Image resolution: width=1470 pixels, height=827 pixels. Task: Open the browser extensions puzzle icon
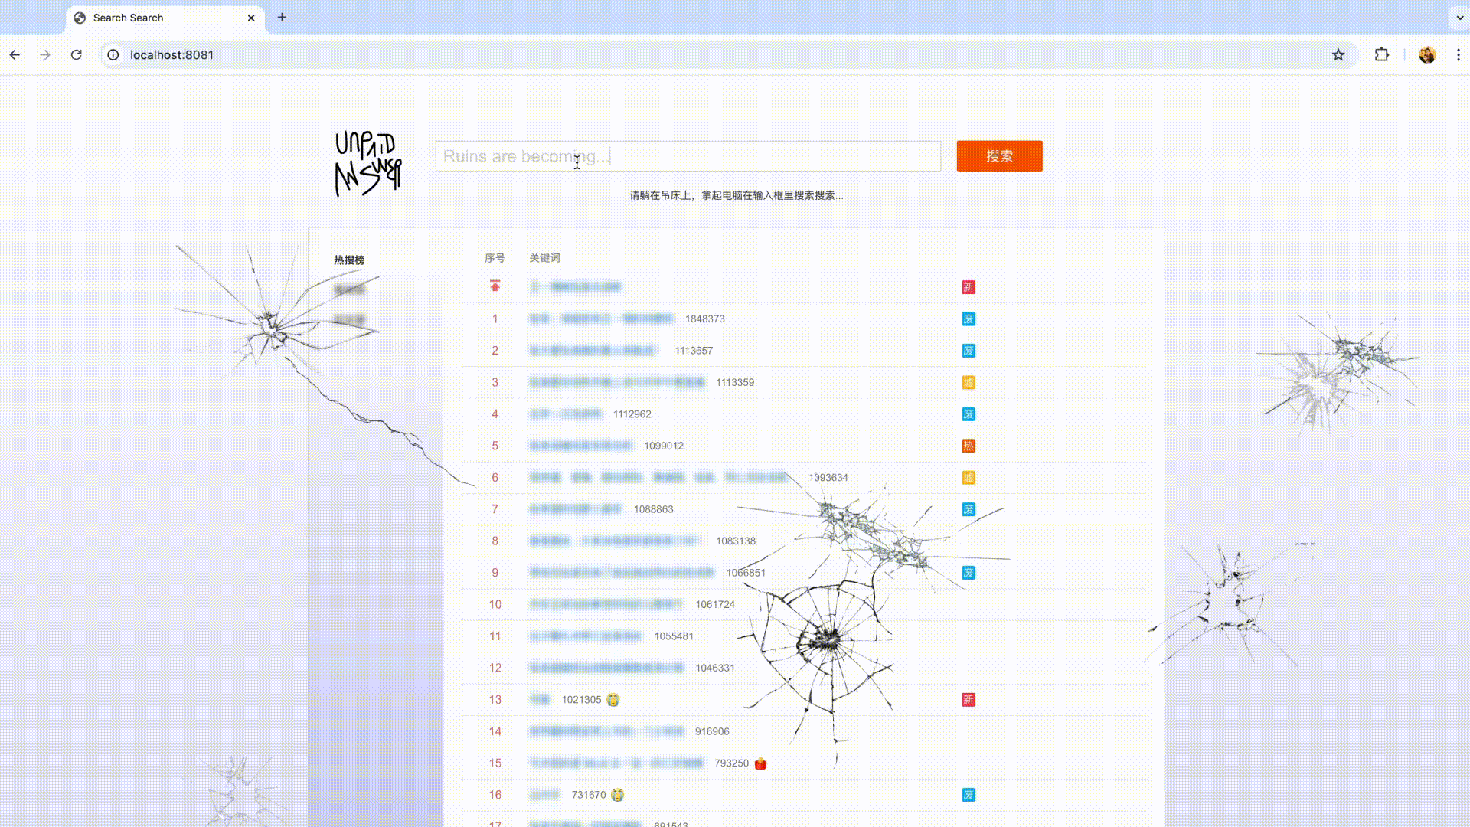[1381, 55]
